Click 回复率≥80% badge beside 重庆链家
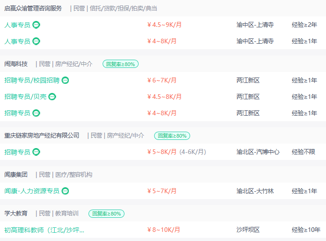The height and width of the screenshot is (241, 326). point(172,136)
